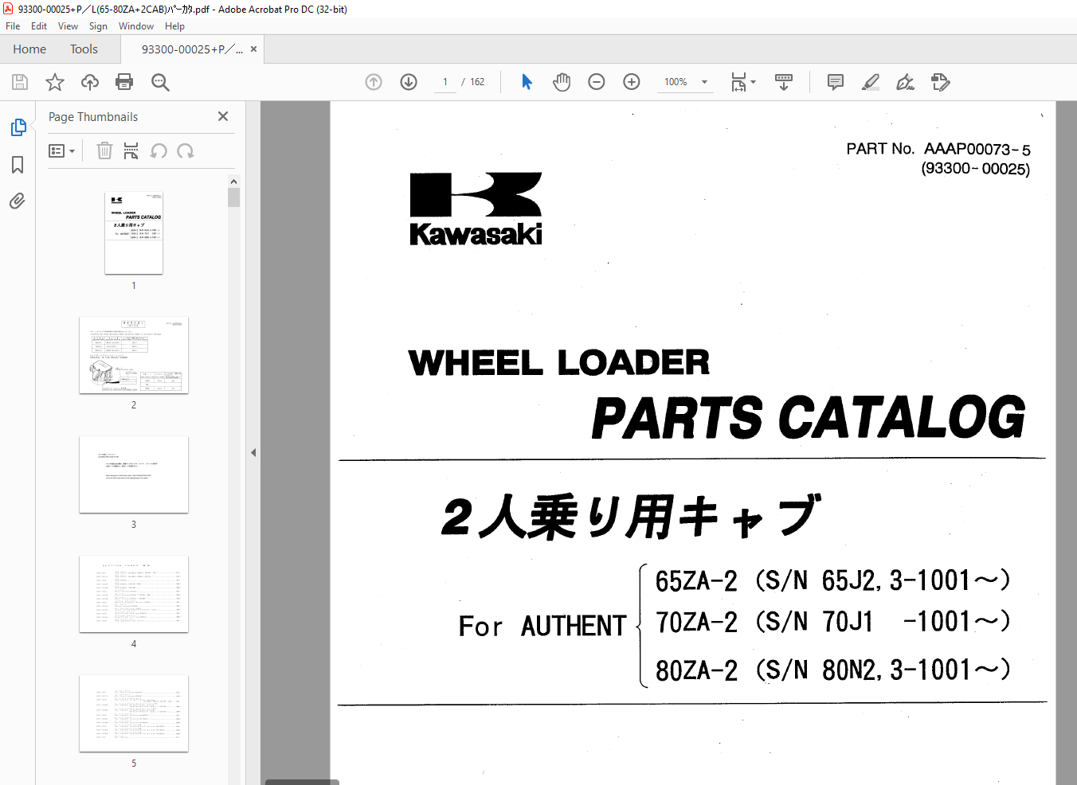This screenshot has height=785, width=1077.
Task: Click the Kawasaki logo on the page
Action: coord(476,209)
